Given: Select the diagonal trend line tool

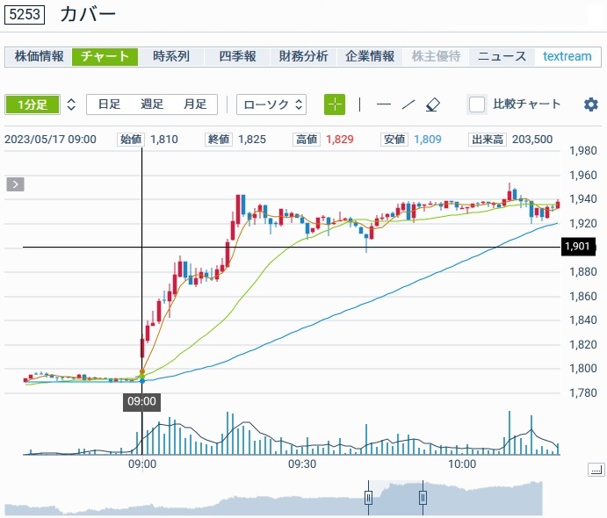Looking at the screenshot, I should [x=408, y=104].
